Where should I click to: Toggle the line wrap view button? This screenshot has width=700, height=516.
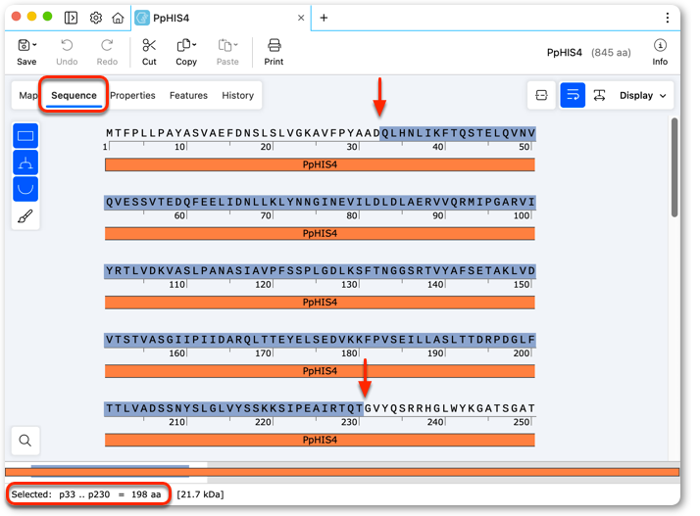[x=573, y=95]
